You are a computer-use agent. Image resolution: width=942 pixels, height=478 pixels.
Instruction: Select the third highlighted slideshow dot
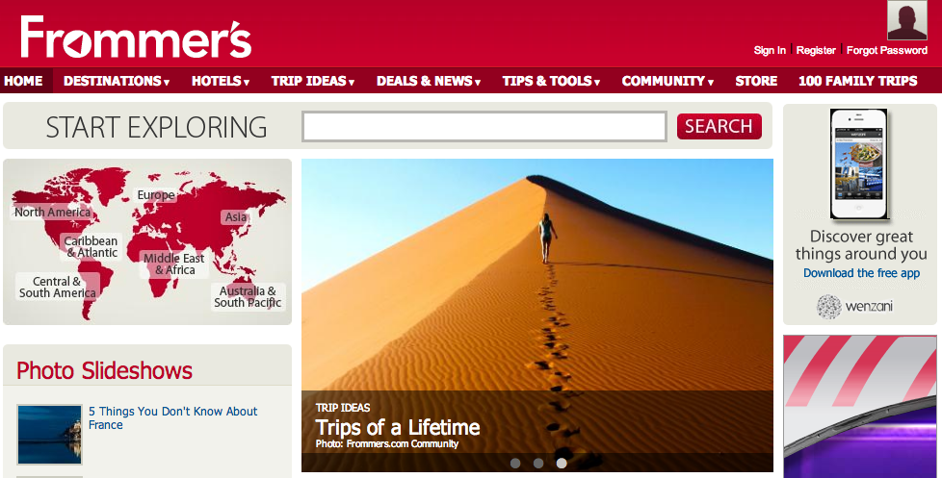(562, 463)
